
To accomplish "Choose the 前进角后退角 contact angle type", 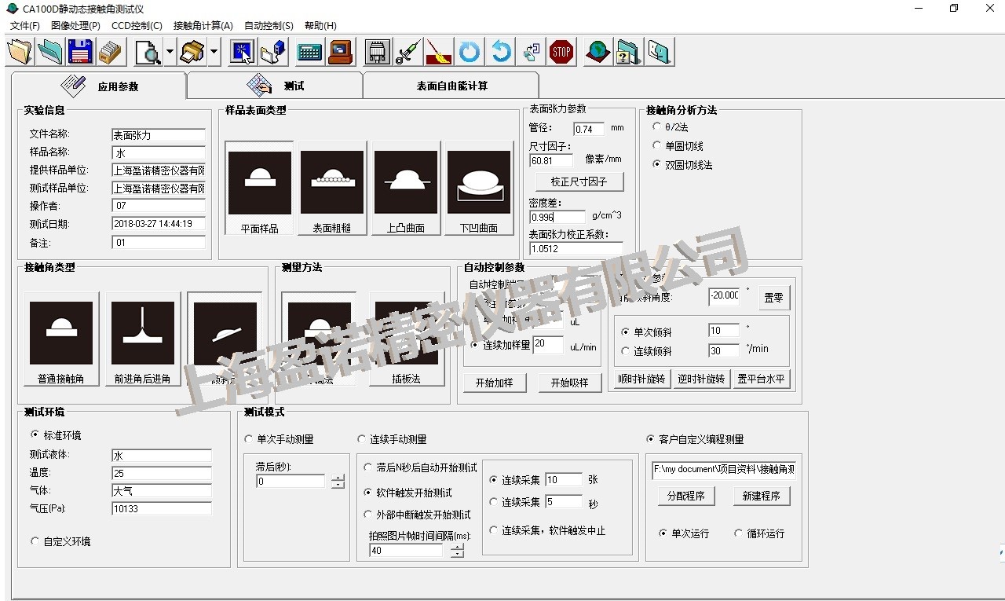I will pyautogui.click(x=142, y=339).
